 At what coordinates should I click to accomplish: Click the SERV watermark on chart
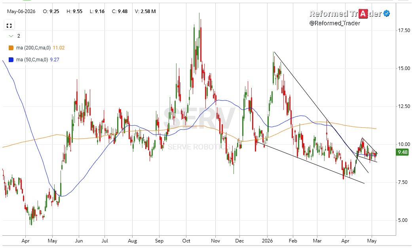199,118
